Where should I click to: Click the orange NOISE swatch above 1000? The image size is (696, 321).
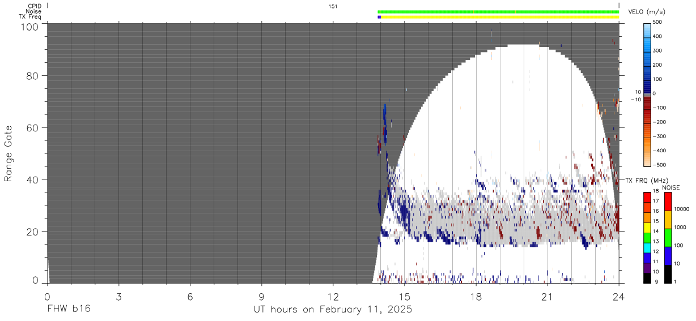click(668, 220)
